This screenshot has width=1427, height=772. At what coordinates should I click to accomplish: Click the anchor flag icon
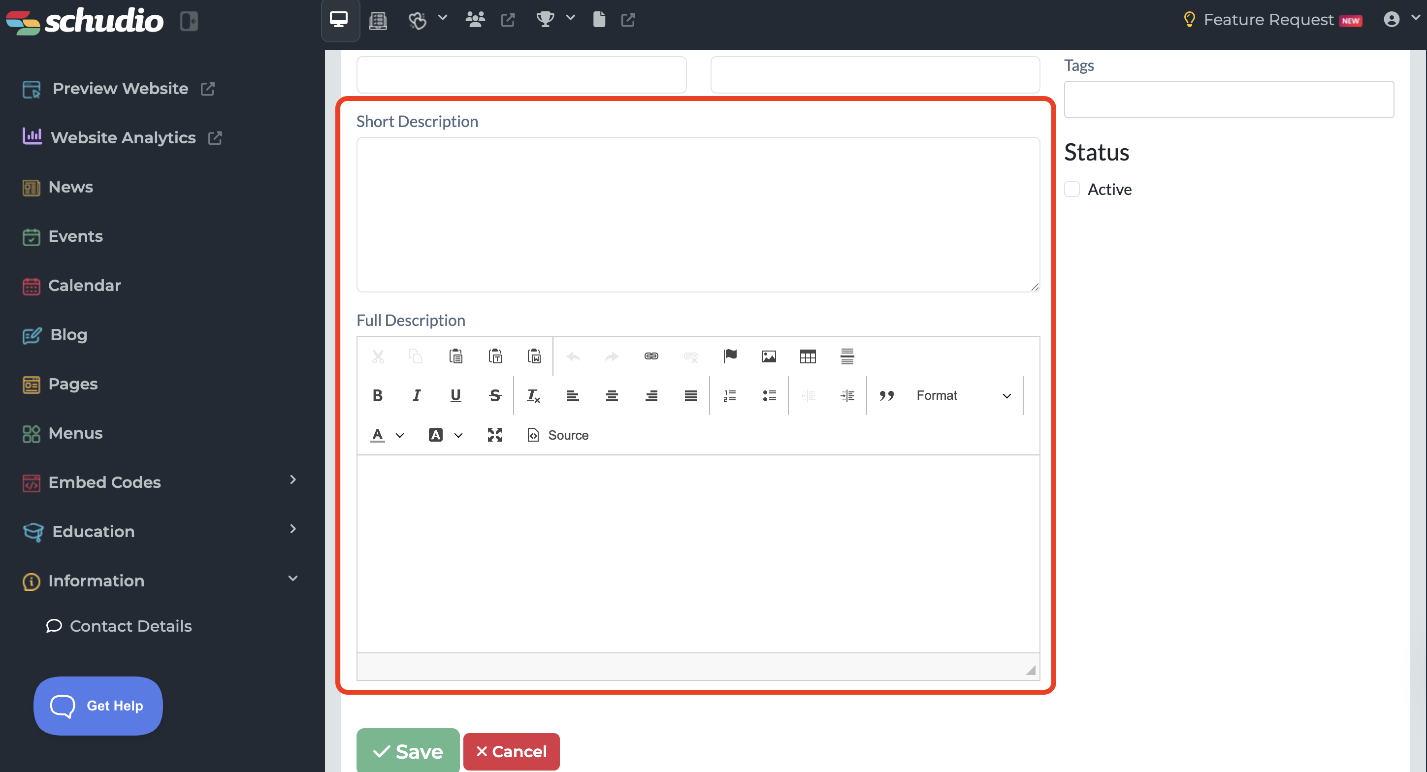point(730,356)
